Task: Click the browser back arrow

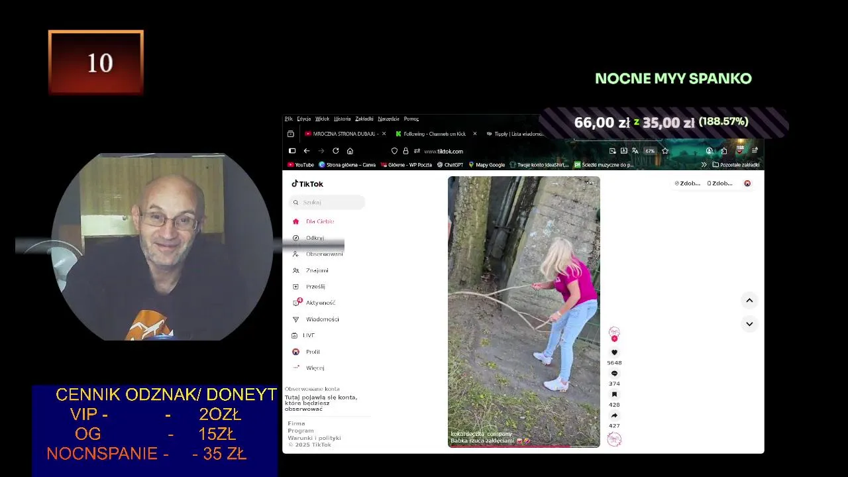Action: pyautogui.click(x=306, y=151)
